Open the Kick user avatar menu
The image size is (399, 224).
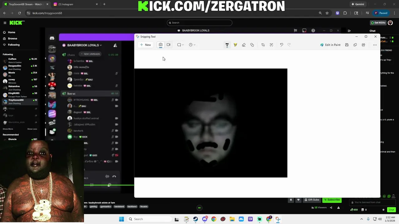tap(390, 23)
